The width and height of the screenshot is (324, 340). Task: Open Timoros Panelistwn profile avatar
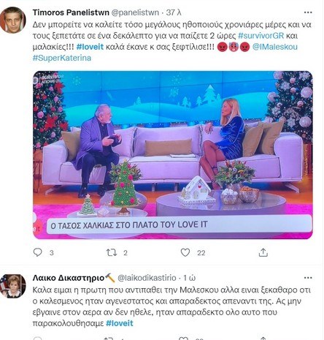(x=13, y=20)
